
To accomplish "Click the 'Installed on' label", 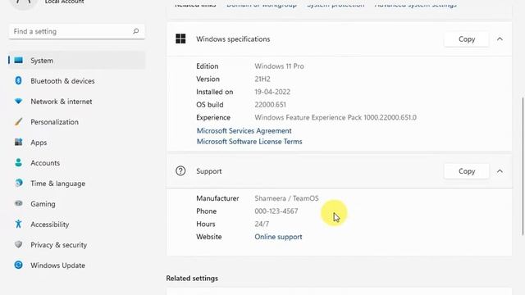I will (x=215, y=92).
